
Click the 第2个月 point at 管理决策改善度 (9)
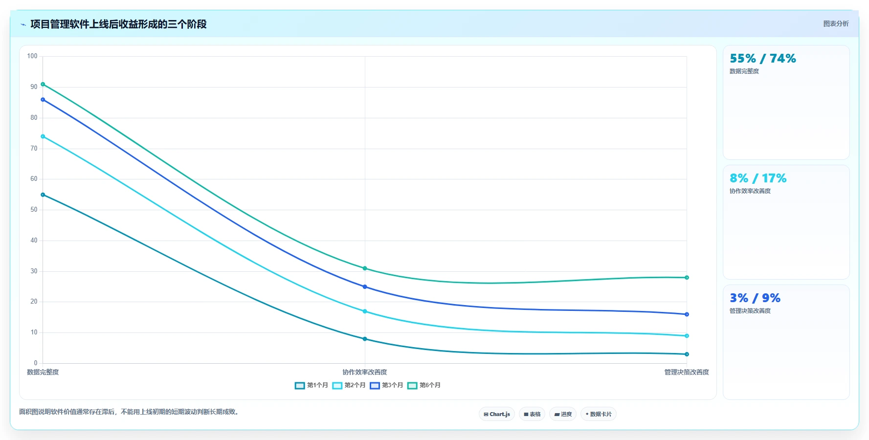(687, 336)
